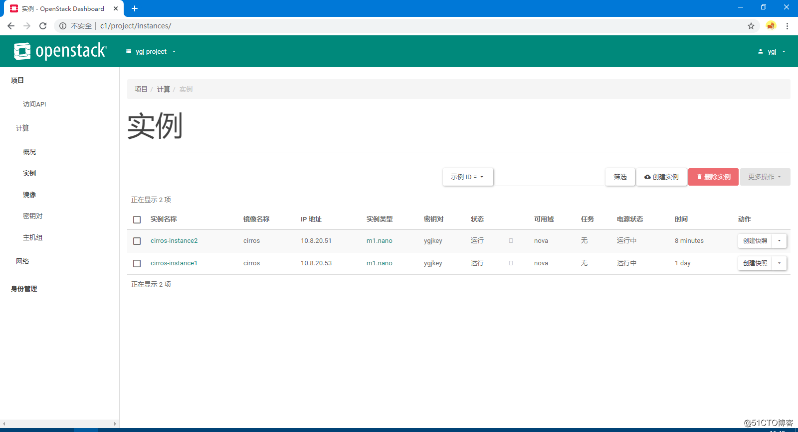This screenshot has height=432, width=798.
Task: Click the 8 minutes time cell
Action: 689,241
